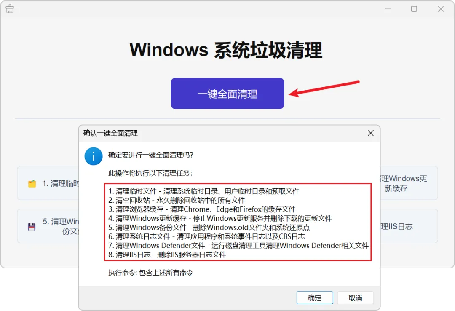
Task: Click the trash bin app icon in title bar
Action: [10, 9]
